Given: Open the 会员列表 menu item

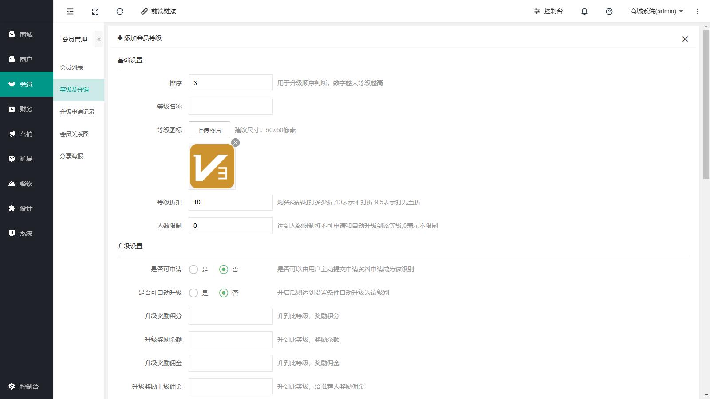Looking at the screenshot, I should pyautogui.click(x=71, y=67).
